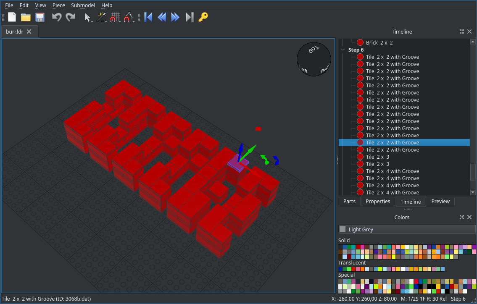477x304 pixels.
Task: Select the Step 6 heading in the timeline
Action: 356,50
